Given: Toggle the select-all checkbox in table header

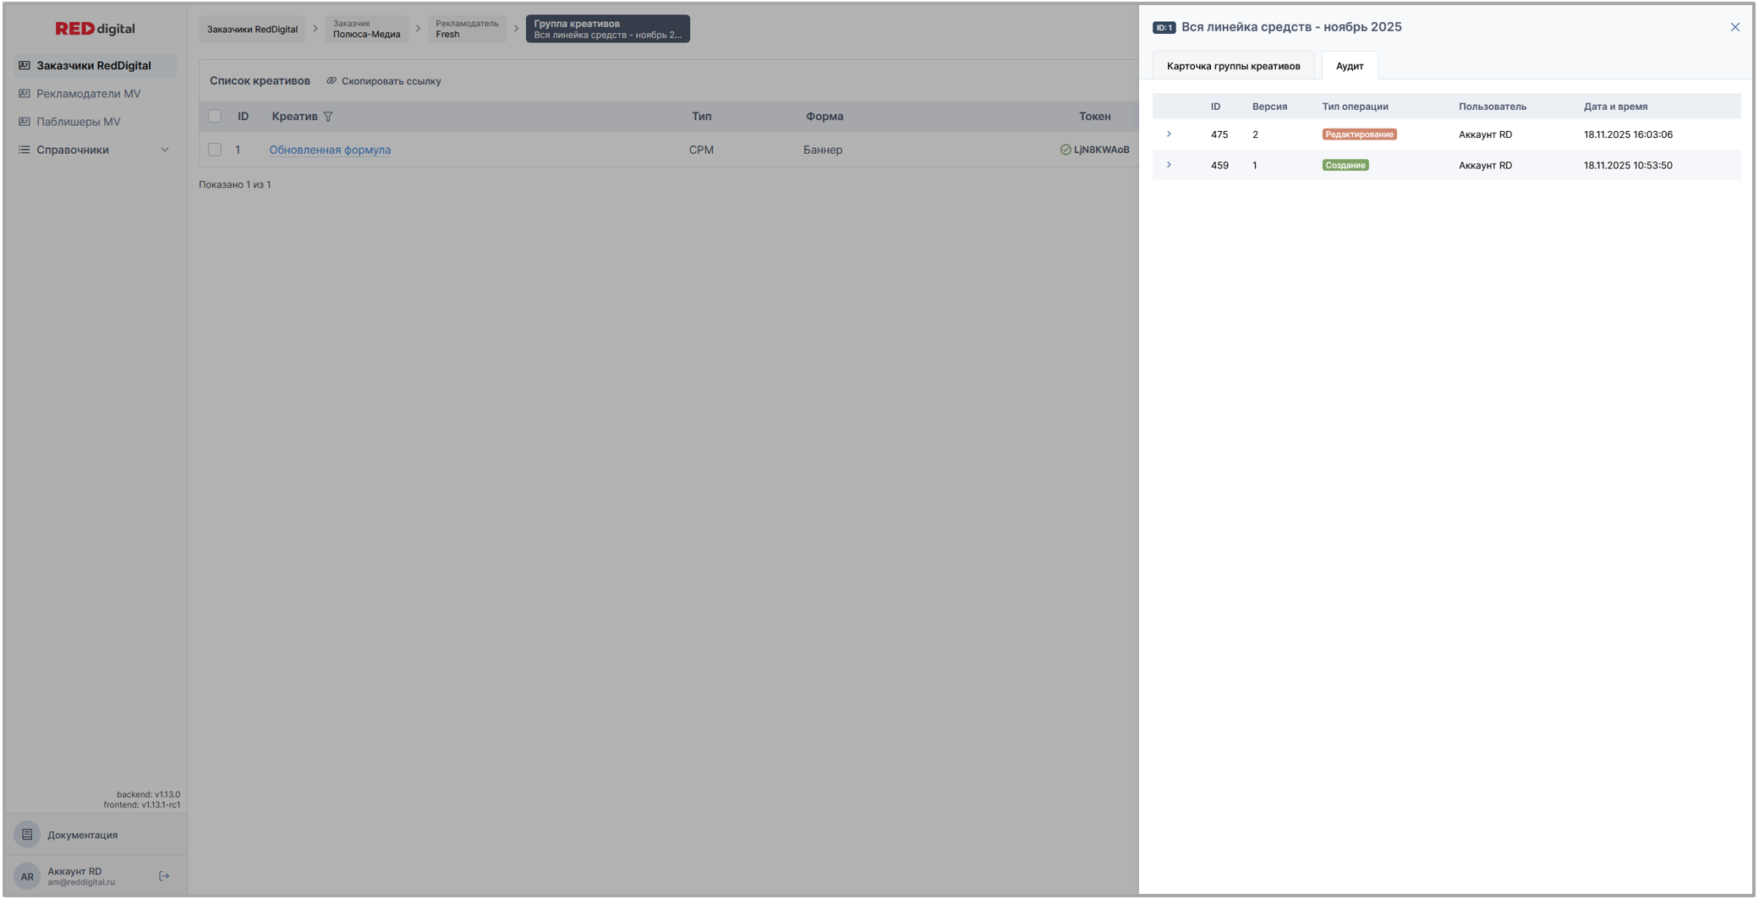Looking at the screenshot, I should (x=215, y=117).
